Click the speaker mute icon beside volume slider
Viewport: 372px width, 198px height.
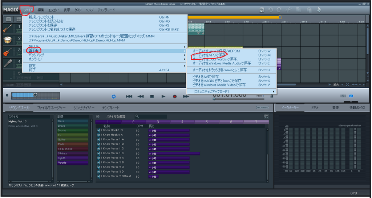(x=7, y=95)
